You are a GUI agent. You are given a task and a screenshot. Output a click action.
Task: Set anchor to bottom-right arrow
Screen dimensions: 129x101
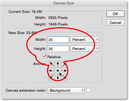(x=64, y=77)
